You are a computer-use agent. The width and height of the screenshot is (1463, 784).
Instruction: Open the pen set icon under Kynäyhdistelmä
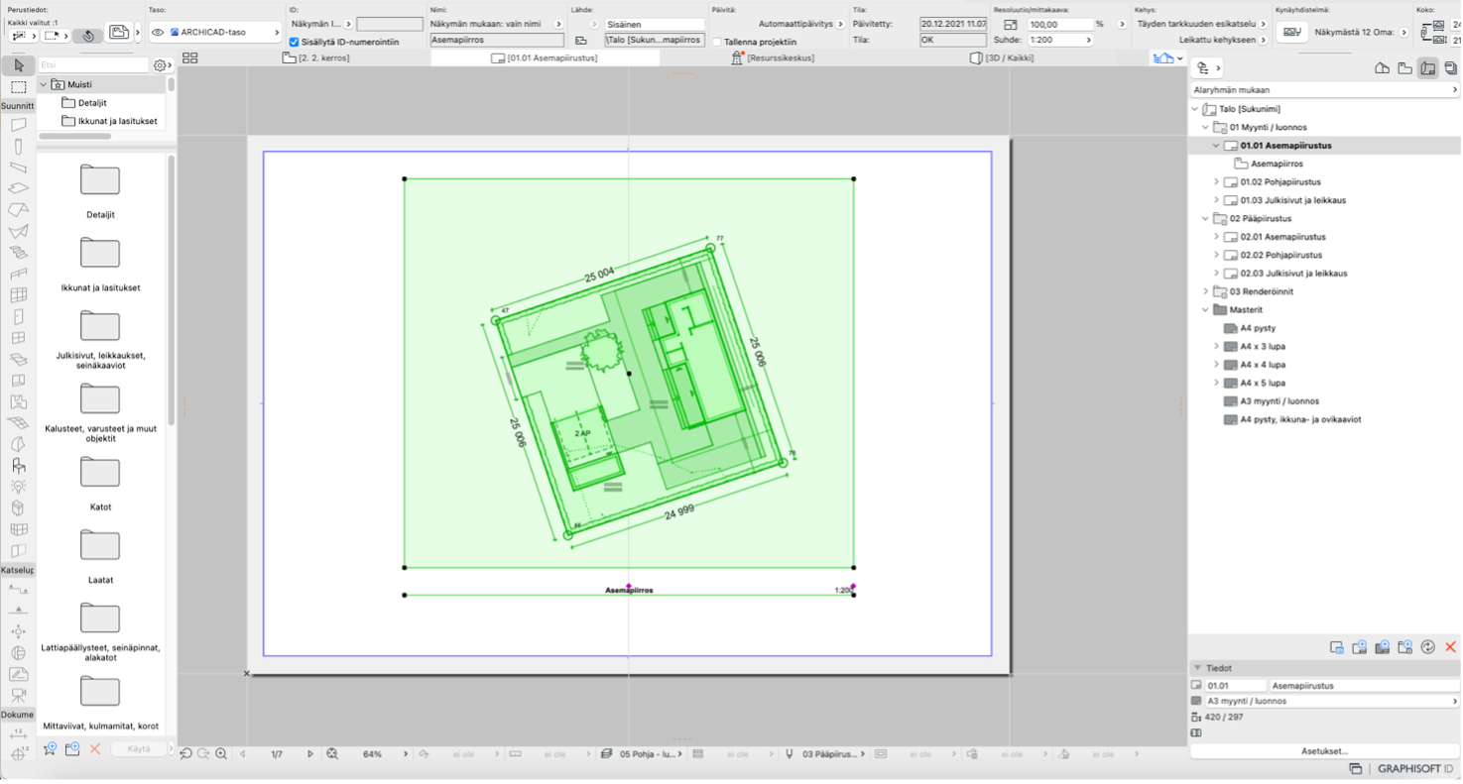click(x=1290, y=33)
